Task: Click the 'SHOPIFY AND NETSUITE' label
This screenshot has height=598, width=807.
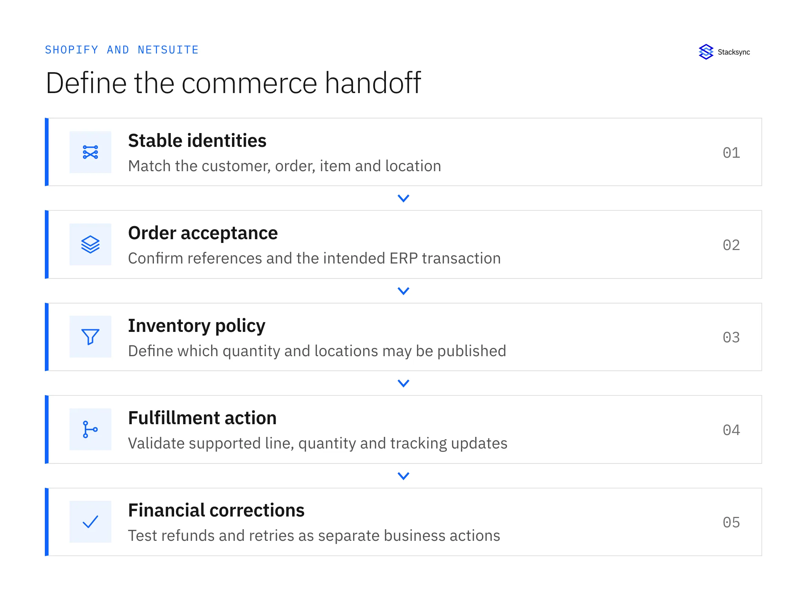Action: click(122, 50)
